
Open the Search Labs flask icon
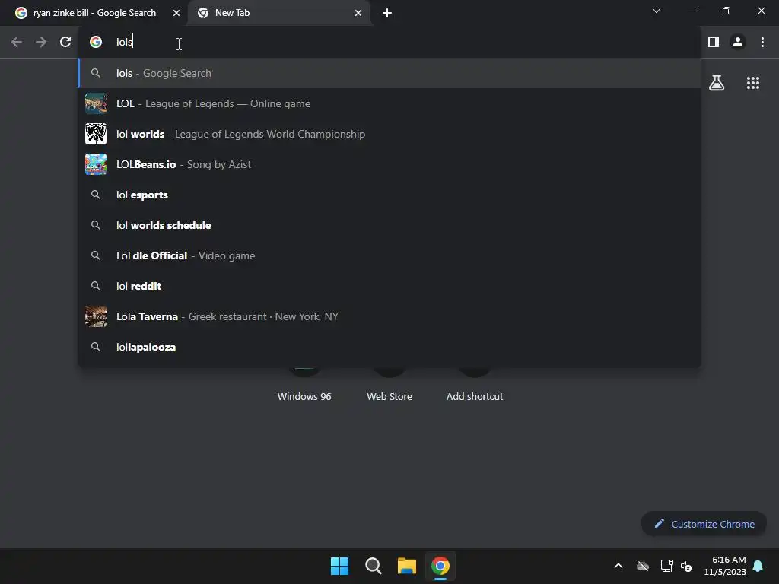pyautogui.click(x=717, y=83)
